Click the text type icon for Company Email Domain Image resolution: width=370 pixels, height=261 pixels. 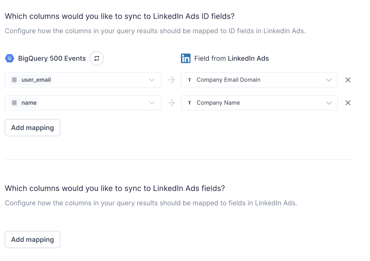[x=190, y=80]
